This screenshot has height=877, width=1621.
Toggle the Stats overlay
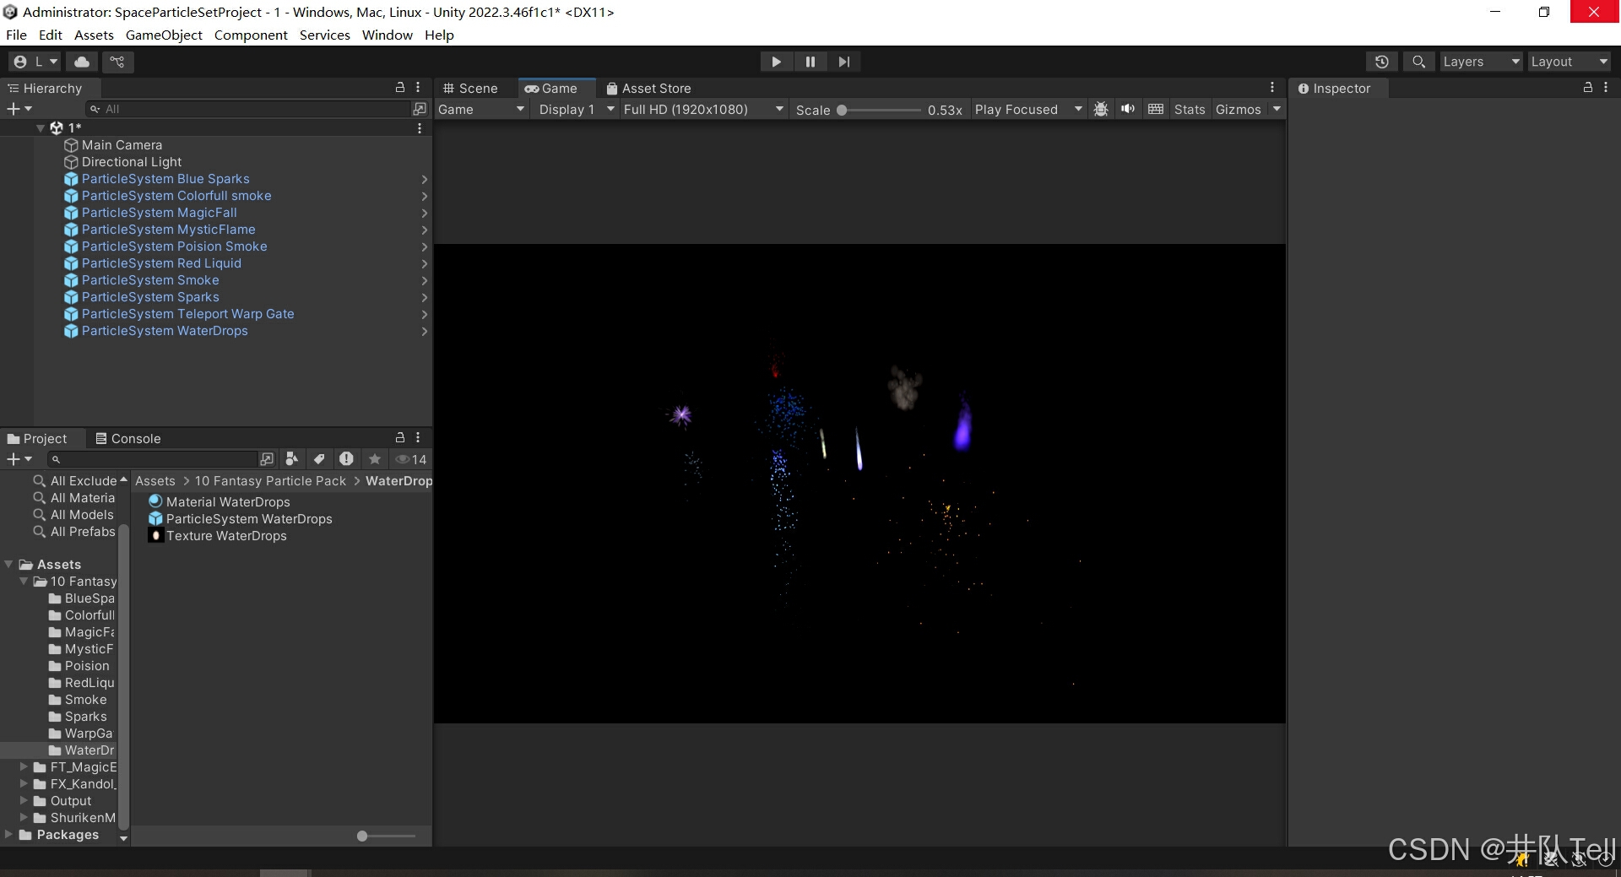(1190, 110)
